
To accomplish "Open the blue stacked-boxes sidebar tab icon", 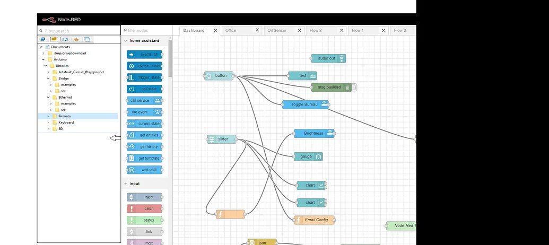I will click(x=43, y=39).
